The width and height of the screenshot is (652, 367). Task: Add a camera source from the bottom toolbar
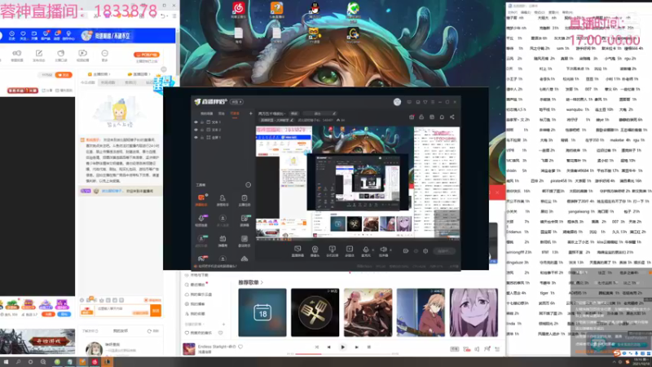[315, 250]
